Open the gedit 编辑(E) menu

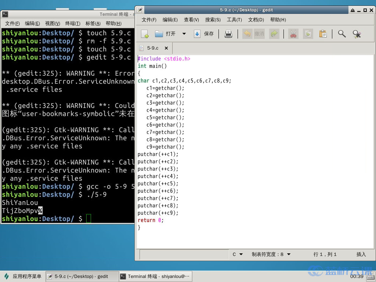[170, 20]
